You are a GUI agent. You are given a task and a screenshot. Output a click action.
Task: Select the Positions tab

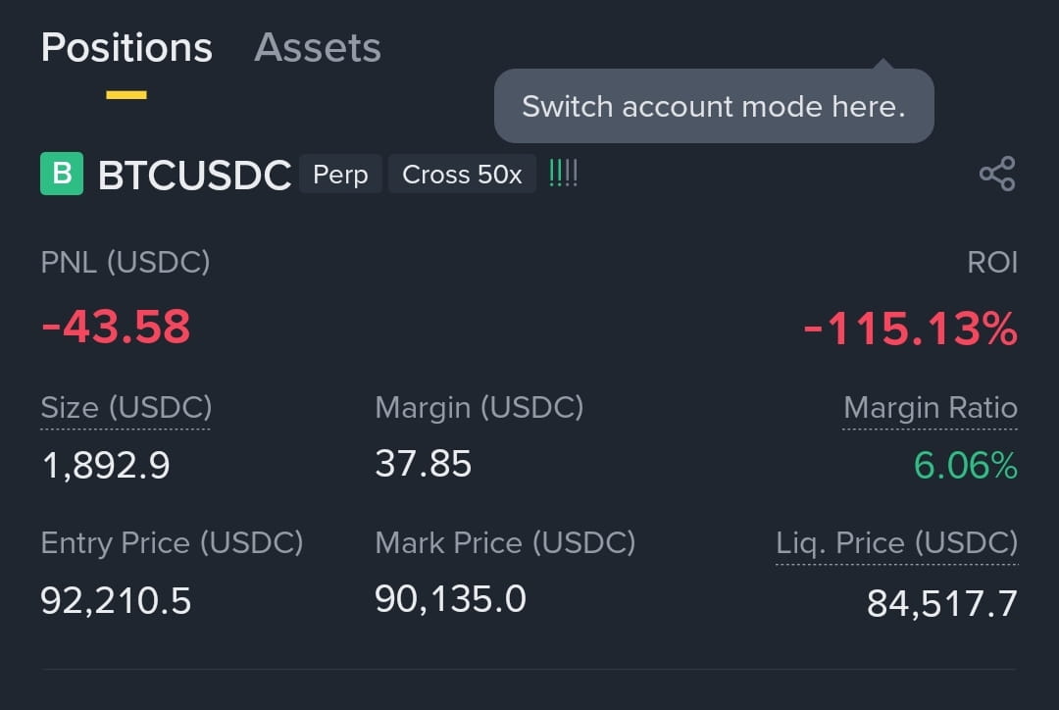126,47
